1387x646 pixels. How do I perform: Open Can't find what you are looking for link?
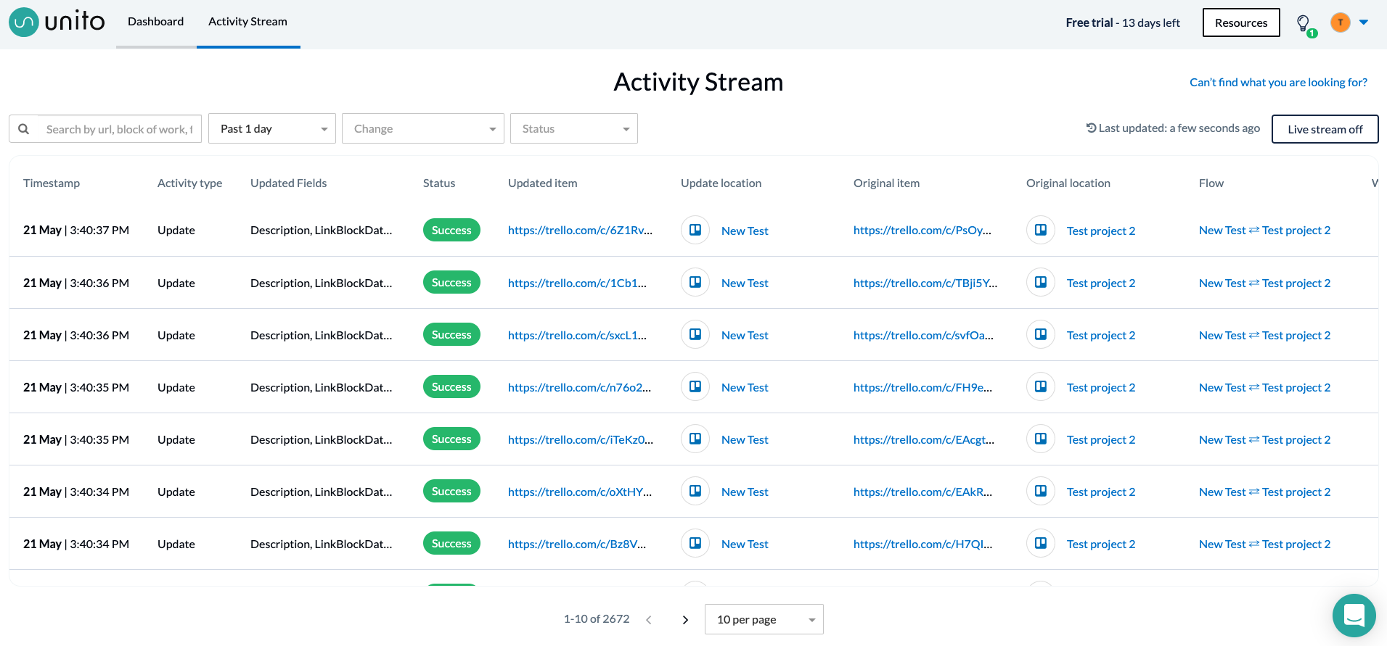pyautogui.click(x=1278, y=83)
